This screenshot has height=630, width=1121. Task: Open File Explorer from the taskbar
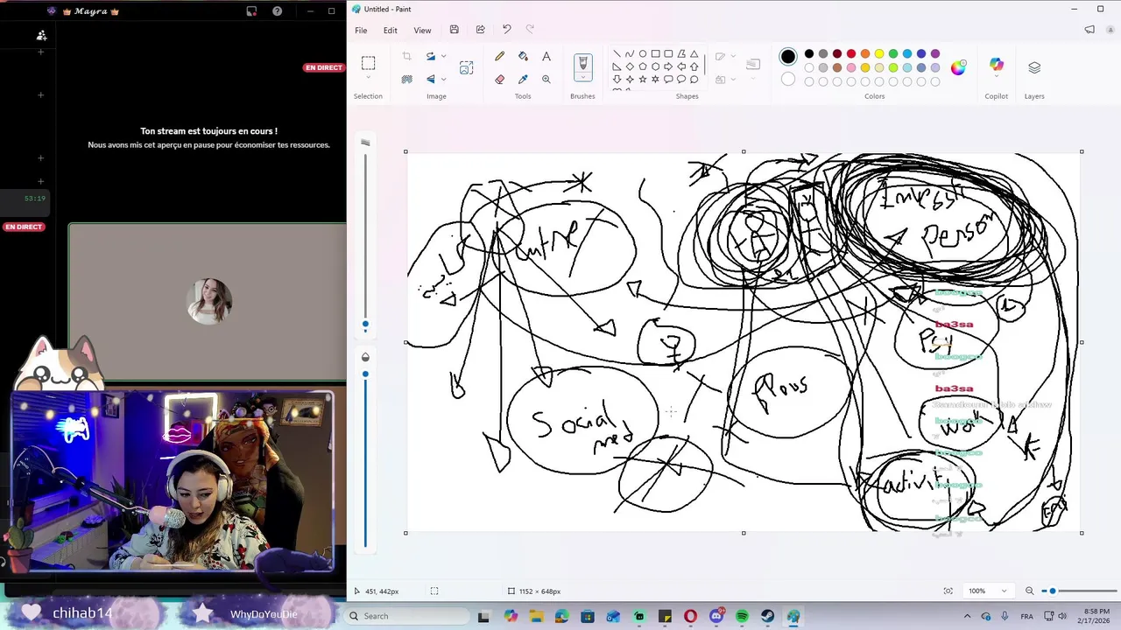535,616
